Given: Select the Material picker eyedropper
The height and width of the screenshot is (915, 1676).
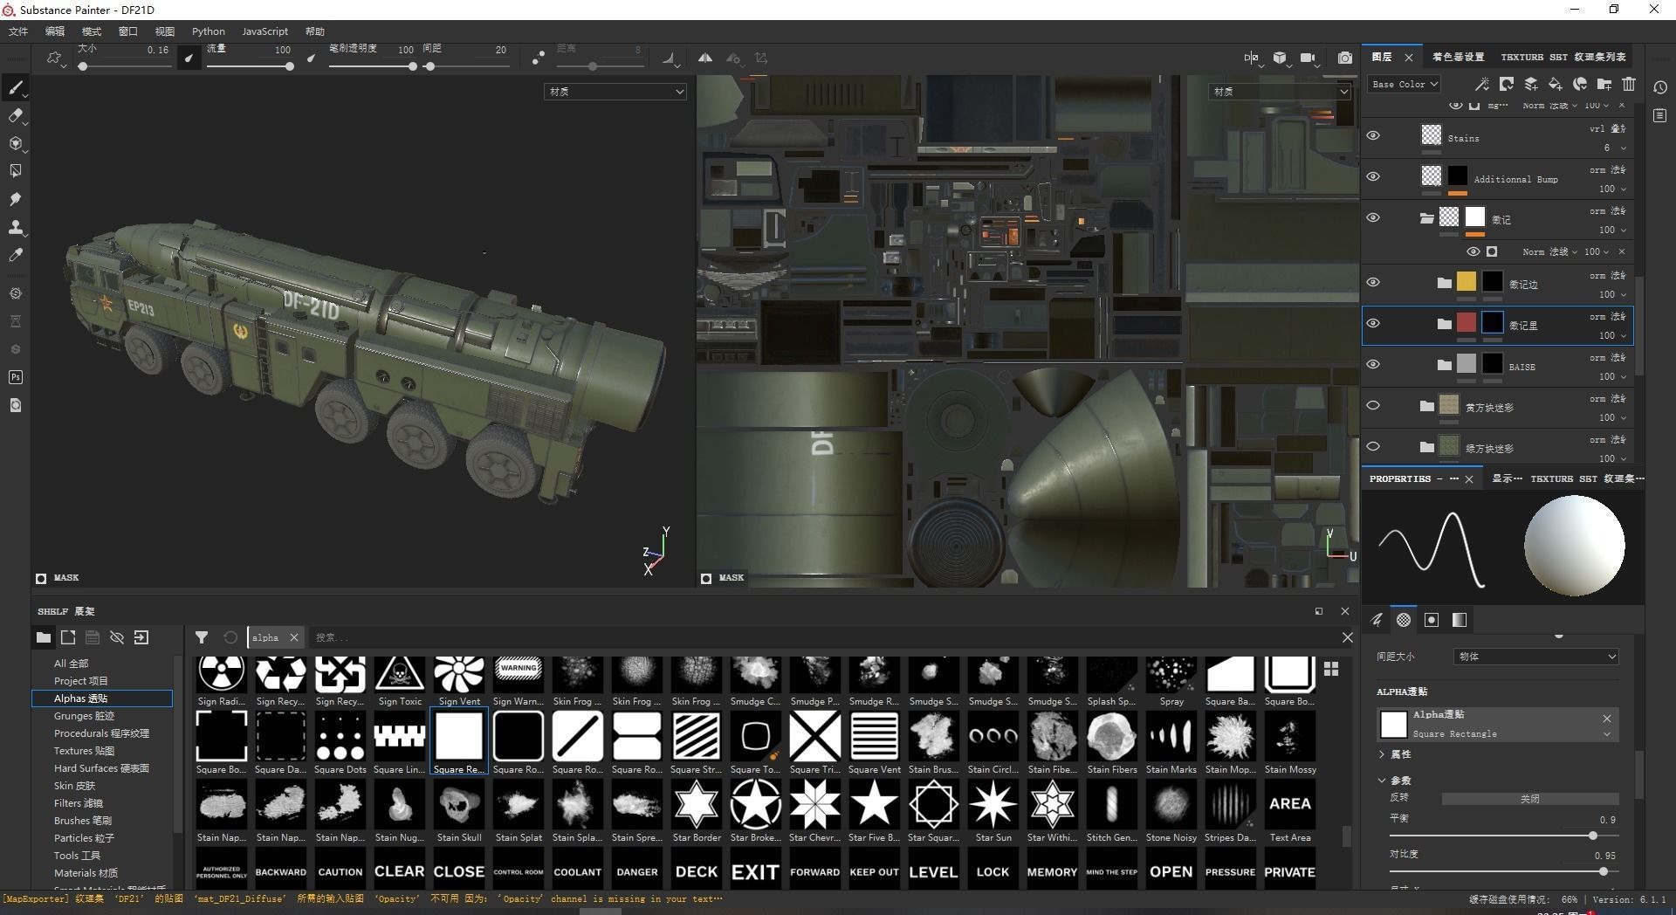Looking at the screenshot, I should tap(15, 255).
